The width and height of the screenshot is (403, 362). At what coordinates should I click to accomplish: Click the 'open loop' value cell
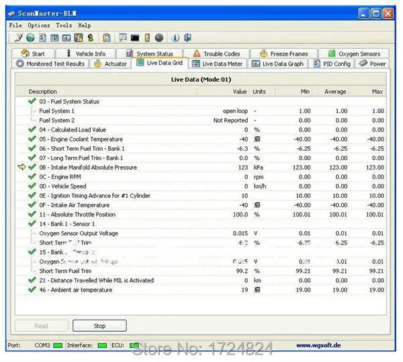(235, 111)
